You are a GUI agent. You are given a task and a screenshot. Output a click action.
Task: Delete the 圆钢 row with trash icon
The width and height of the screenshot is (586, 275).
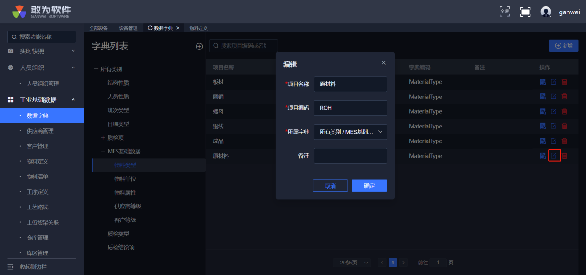(564, 97)
